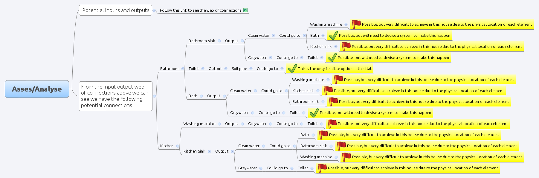Click the green link icon after web of connections
This screenshot has width=539, height=178.
pyautogui.click(x=245, y=10)
